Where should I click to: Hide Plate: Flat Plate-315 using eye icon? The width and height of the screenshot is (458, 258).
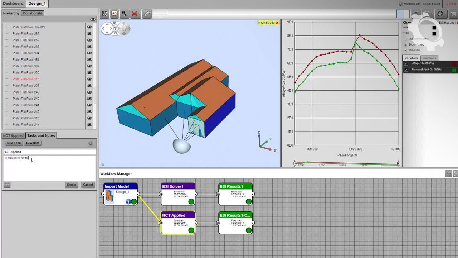(89, 79)
